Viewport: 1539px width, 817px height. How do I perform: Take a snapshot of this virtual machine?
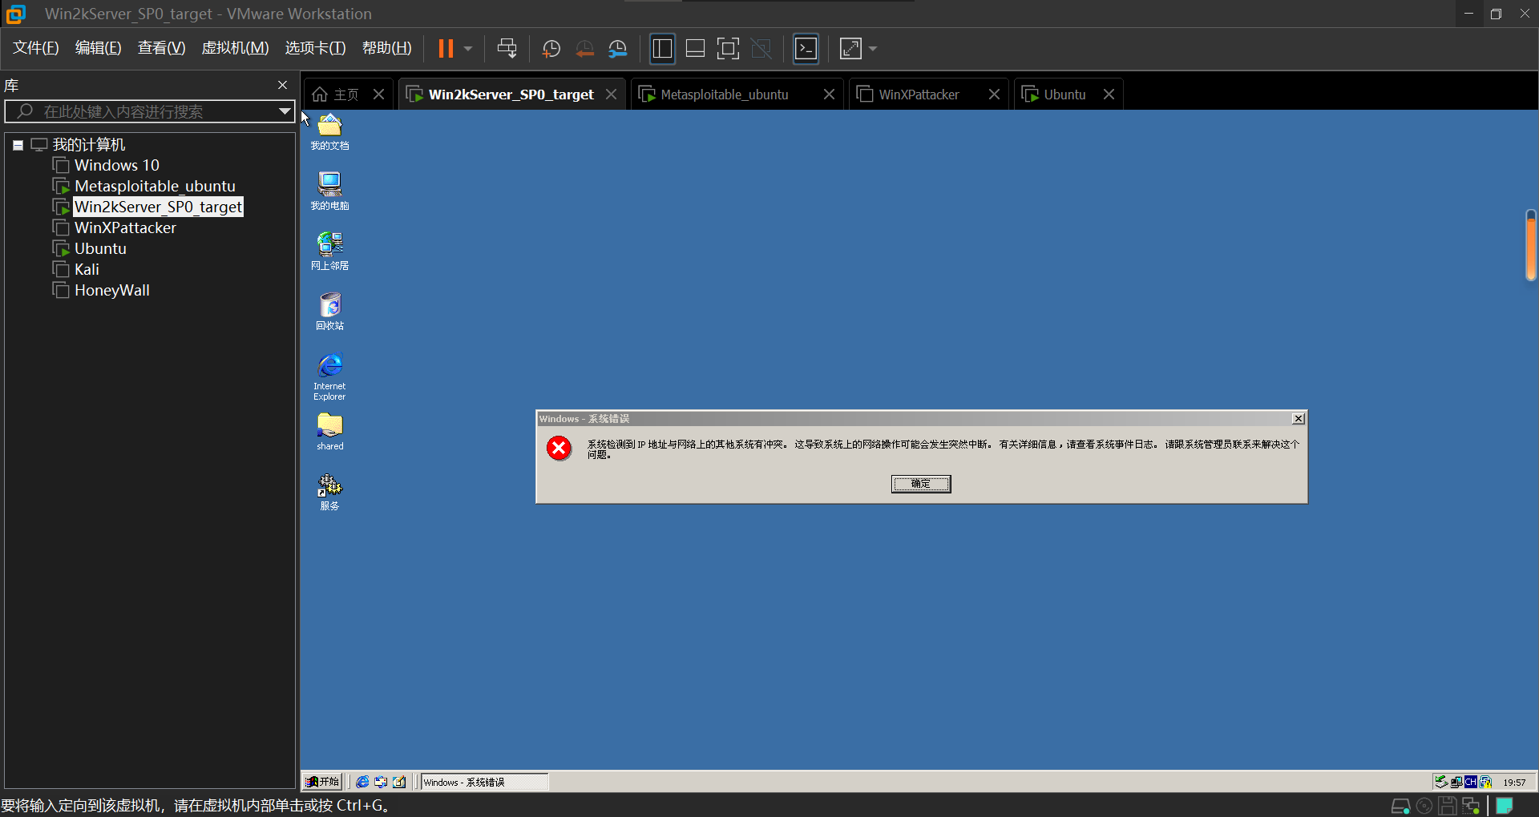coord(551,49)
